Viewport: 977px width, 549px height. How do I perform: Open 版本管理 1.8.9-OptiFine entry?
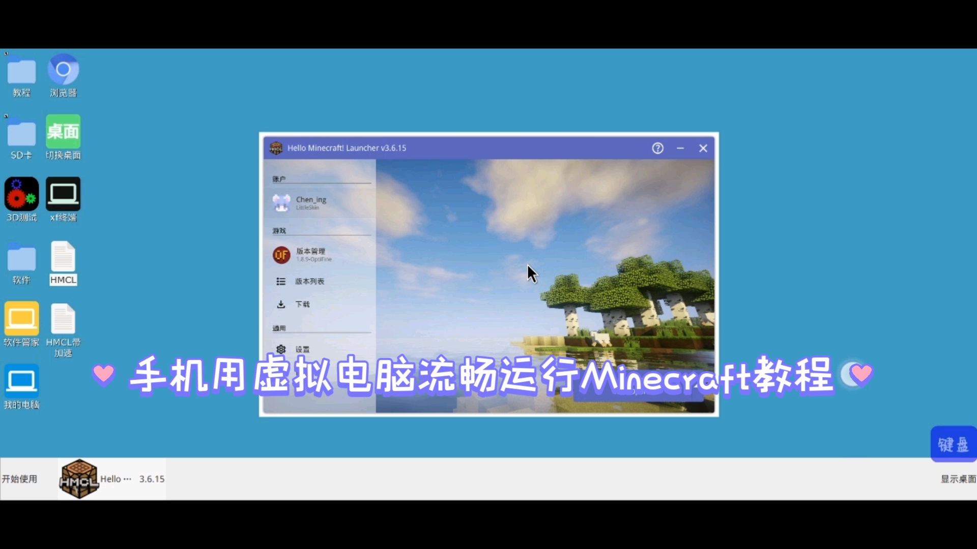pos(320,255)
